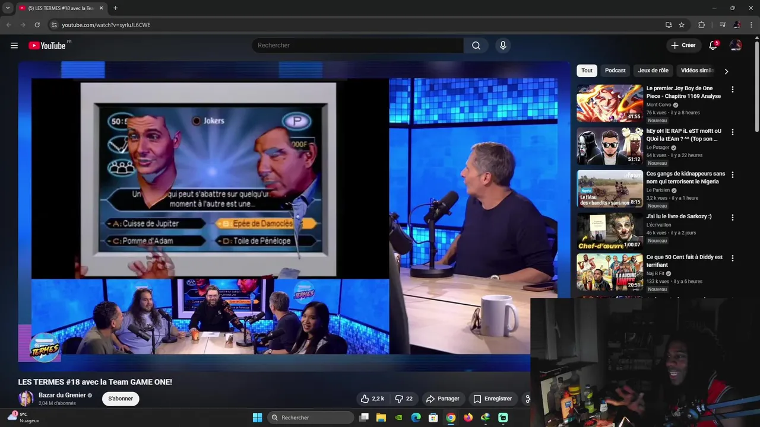The image size is (760, 427).
Task: Open the Windows Start button
Action: pos(257,418)
